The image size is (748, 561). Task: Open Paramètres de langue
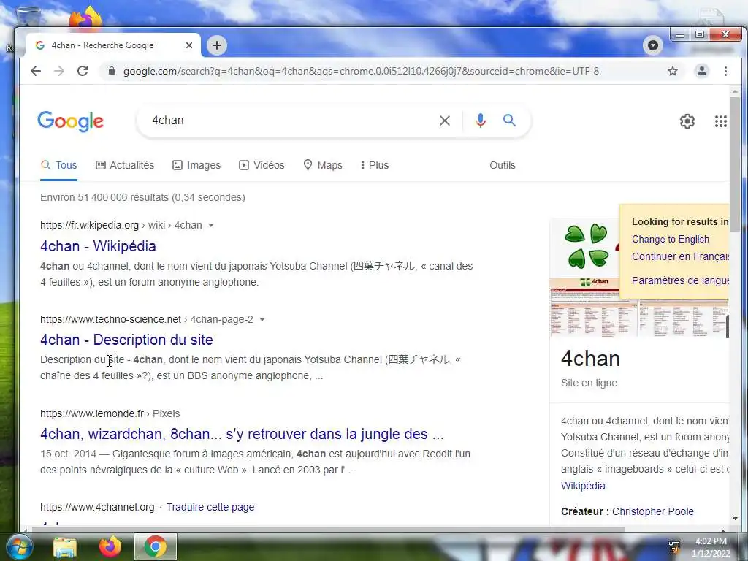(x=680, y=280)
